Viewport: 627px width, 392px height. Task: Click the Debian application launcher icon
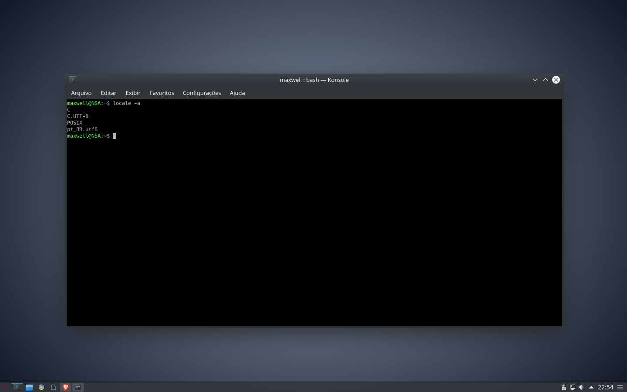point(4,387)
